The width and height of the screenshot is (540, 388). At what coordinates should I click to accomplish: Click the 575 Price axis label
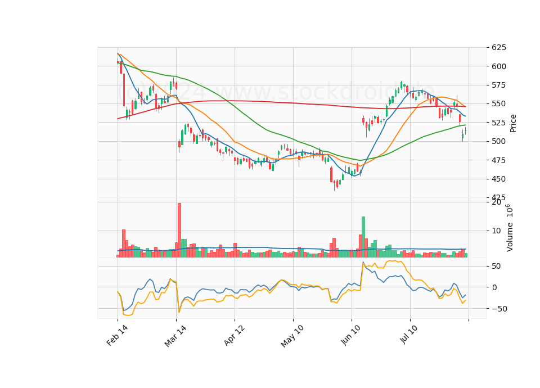pyautogui.click(x=499, y=85)
